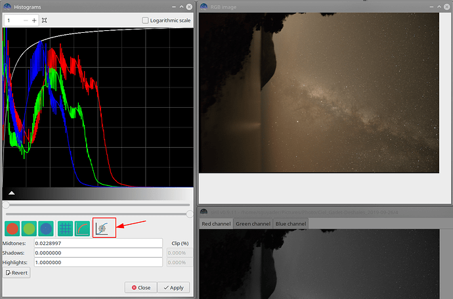Toggle the red channel histogram button
453x299 pixels.
[x=12, y=229]
